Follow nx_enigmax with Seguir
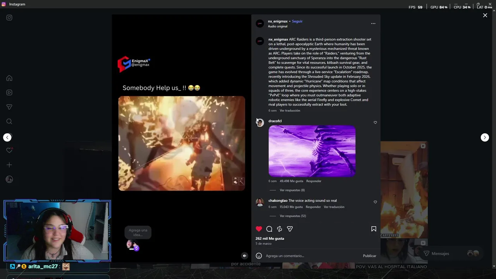496x279 pixels. click(x=297, y=21)
